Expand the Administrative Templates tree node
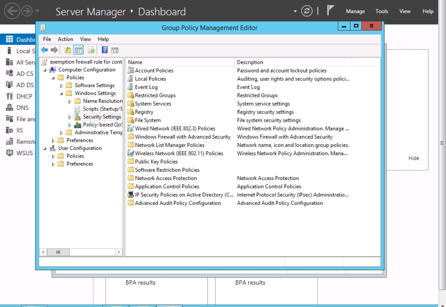Viewport: 446px width, 307px height. tap(61, 133)
